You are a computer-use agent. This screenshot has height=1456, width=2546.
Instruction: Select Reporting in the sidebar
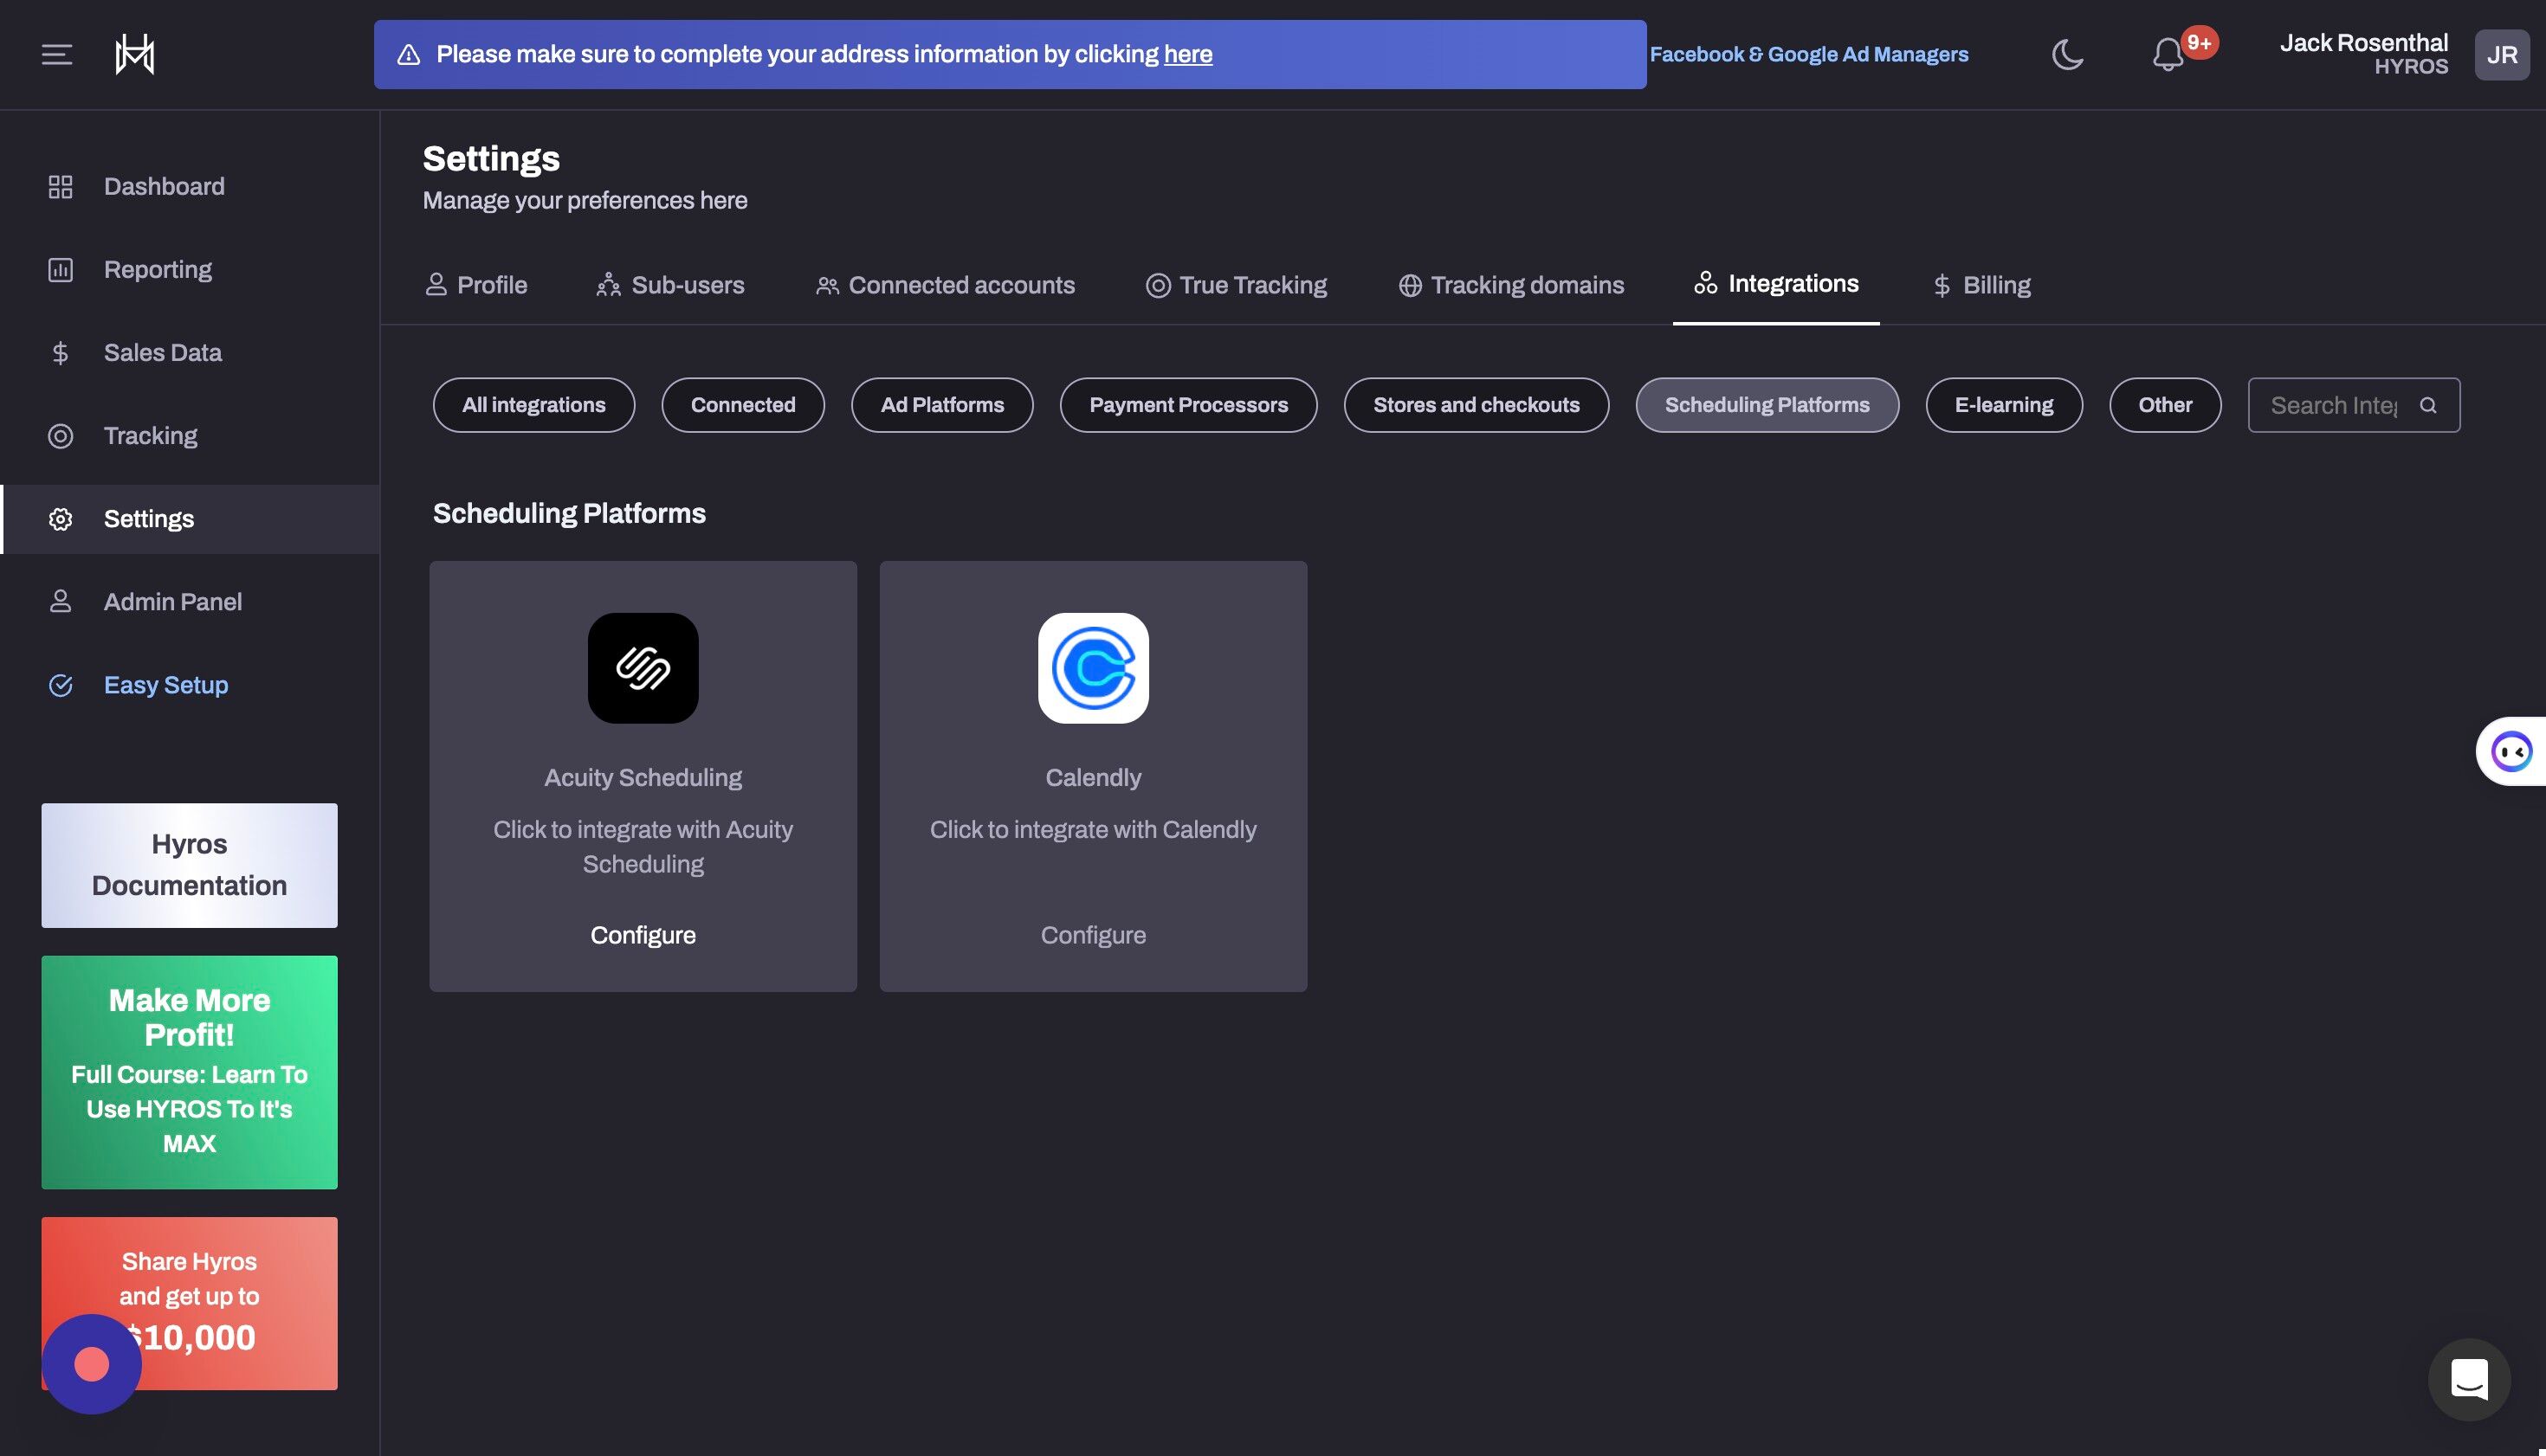(157, 268)
